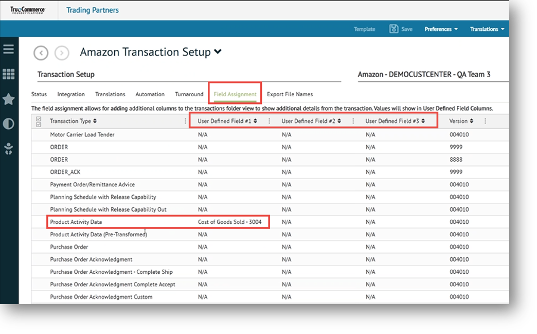Sort by User Defined Field #3
537x334 pixels.
coord(423,121)
